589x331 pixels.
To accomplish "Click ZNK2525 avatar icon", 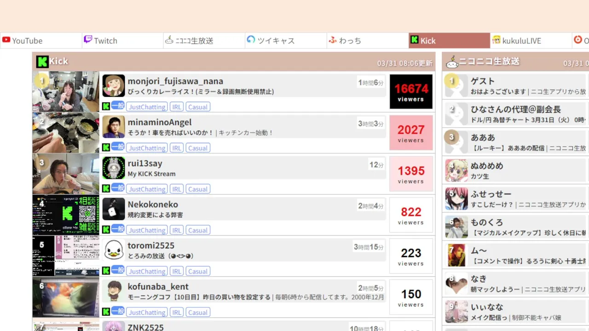I will 114,326.
